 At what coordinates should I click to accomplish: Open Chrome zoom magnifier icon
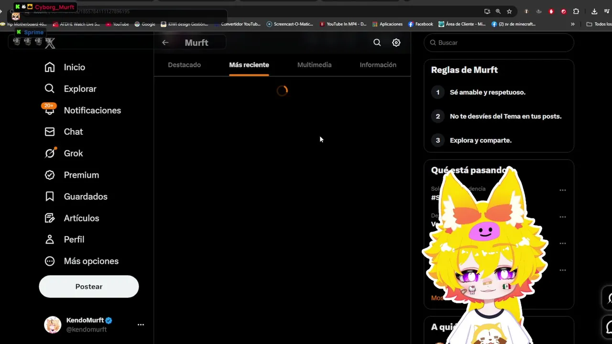(498, 11)
